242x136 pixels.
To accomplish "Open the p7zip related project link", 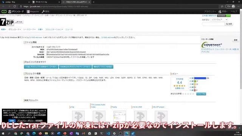I will [72, 107].
